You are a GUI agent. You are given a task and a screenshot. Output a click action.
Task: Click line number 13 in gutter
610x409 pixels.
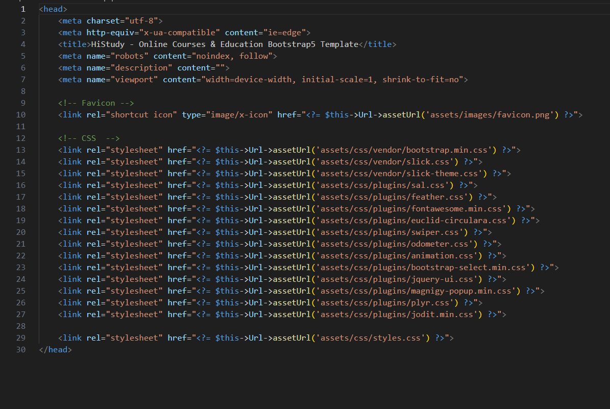[x=20, y=150]
